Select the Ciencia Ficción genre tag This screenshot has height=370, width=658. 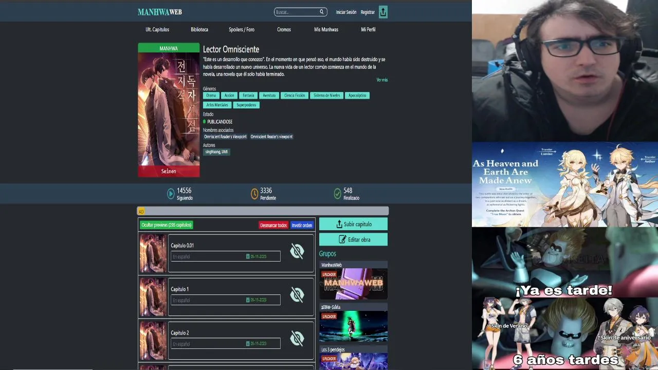point(295,95)
